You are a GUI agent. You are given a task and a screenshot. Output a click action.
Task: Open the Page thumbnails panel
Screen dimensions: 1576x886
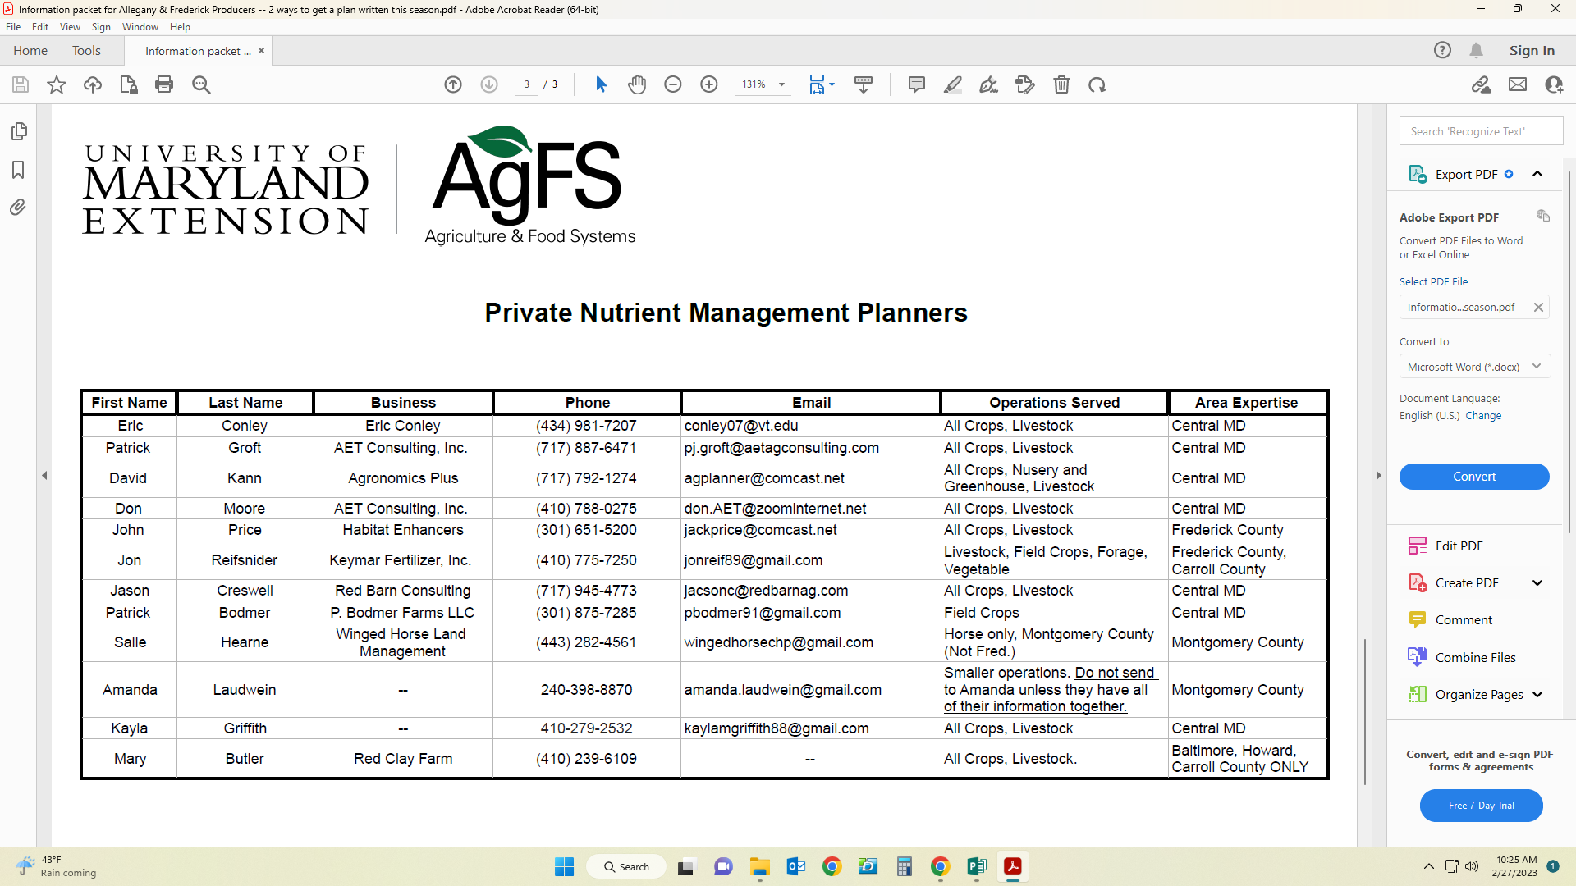tap(19, 131)
